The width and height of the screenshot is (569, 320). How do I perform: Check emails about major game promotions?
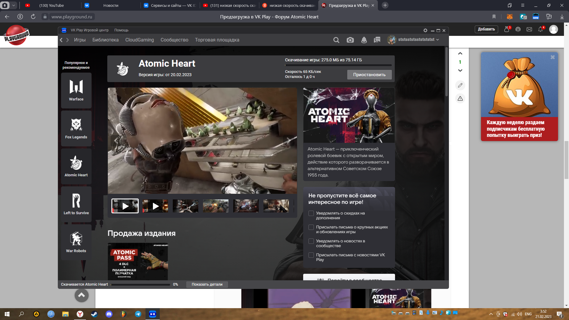point(311,227)
